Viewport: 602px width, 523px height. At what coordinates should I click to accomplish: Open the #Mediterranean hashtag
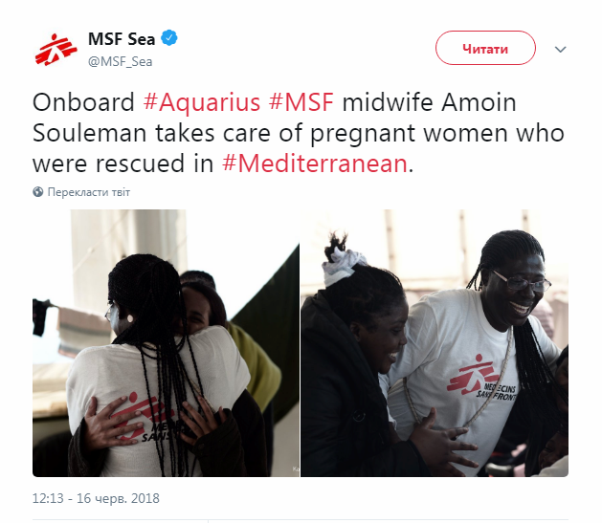315,163
